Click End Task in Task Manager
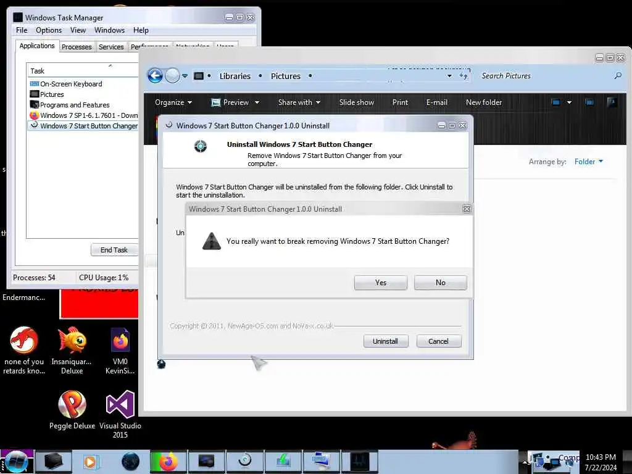The height and width of the screenshot is (474, 632). [114, 250]
